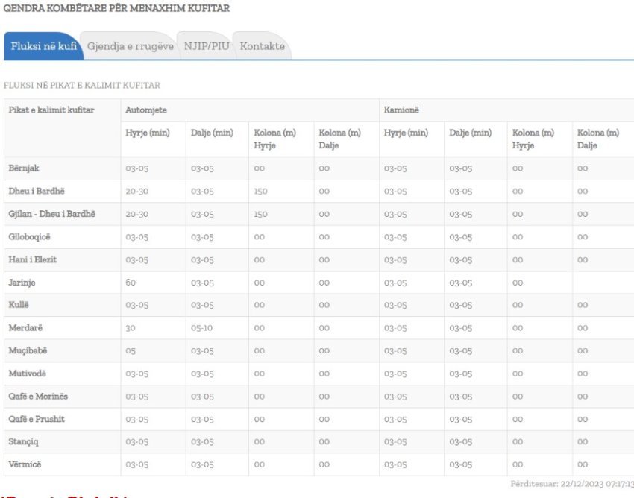The image size is (634, 498).
Task: Select the "Gjilan - Dheu i Bardhë" row label
Action: pos(52,214)
